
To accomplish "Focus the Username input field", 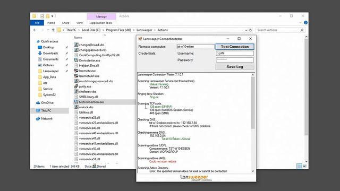I will pos(235,53).
